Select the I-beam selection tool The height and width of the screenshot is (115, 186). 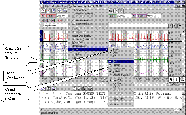pyautogui.click(x=177, y=79)
